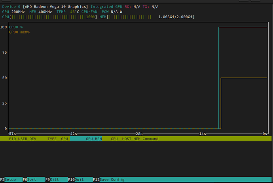Click Sort in the bottom function bar
This screenshot has width=273, height=183.
[32, 179]
